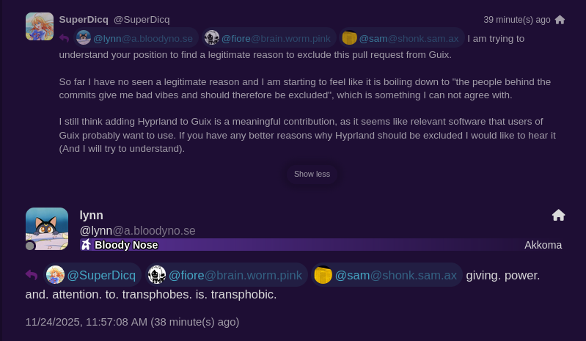The height and width of the screenshot is (341, 586).
Task: Open SuperDicq's avatar at the top post
Action: [x=40, y=26]
